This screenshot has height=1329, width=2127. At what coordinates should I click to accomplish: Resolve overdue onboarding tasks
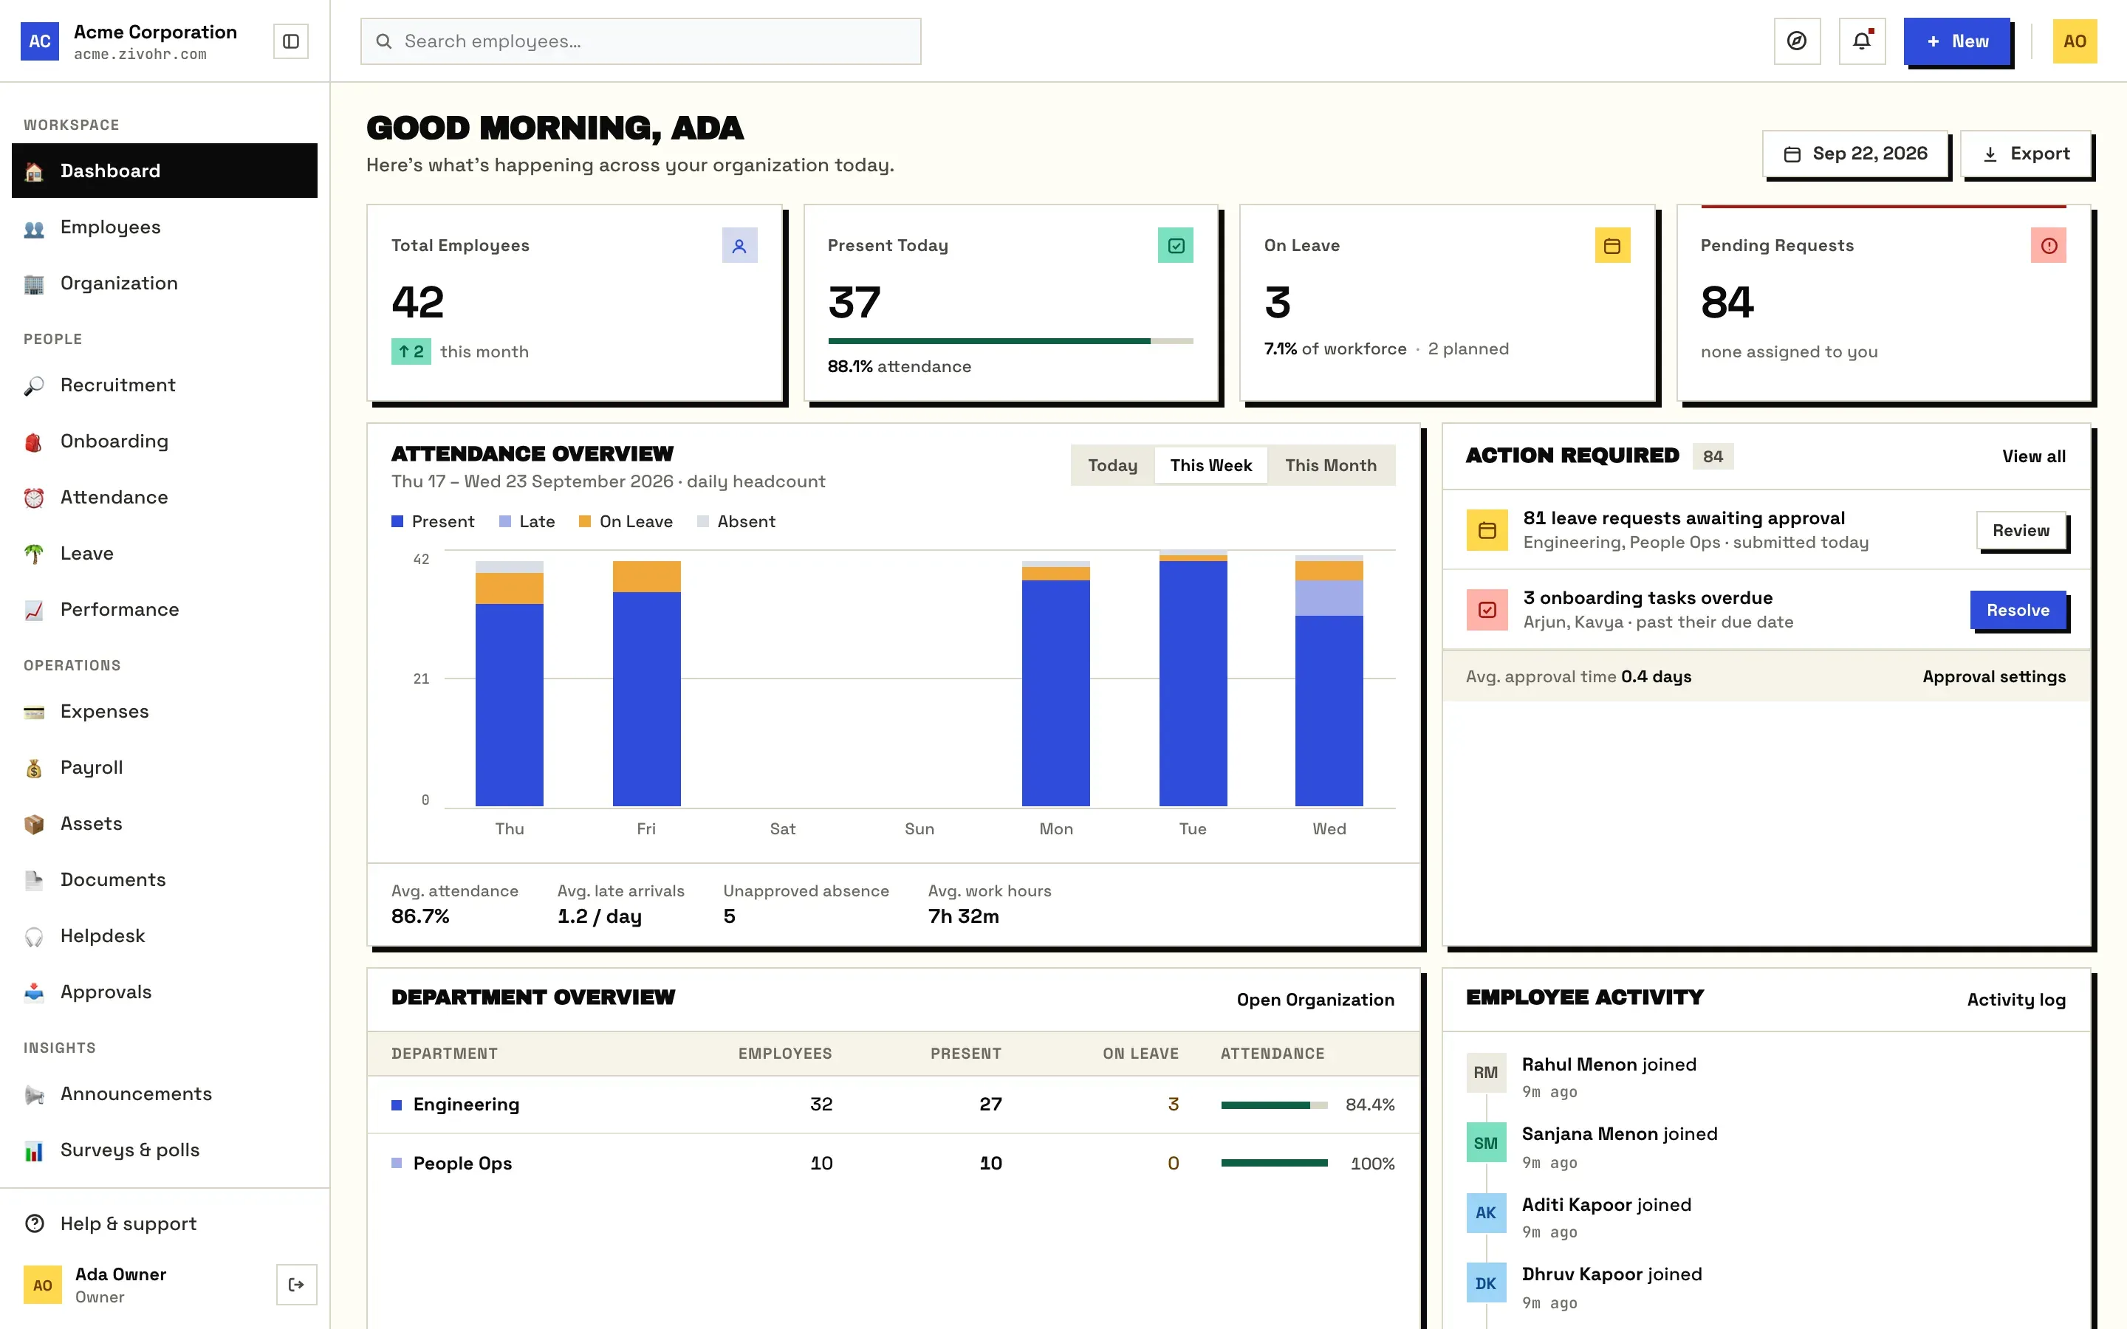click(2017, 610)
